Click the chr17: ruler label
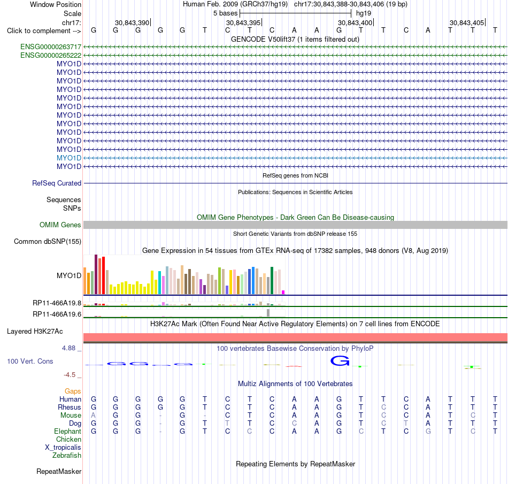The width and height of the screenshot is (508, 484). tap(71, 22)
